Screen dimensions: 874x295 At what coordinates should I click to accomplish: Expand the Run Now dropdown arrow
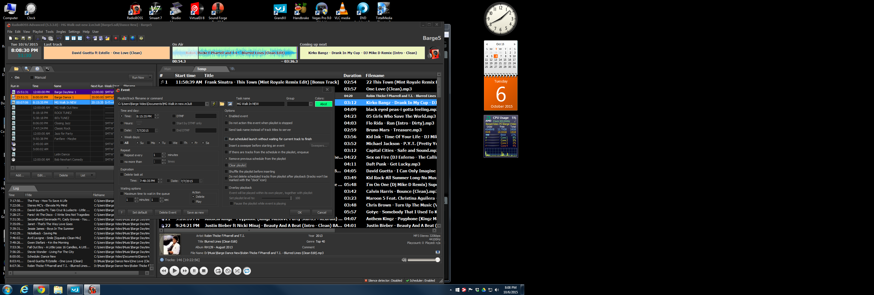pyautogui.click(x=150, y=77)
